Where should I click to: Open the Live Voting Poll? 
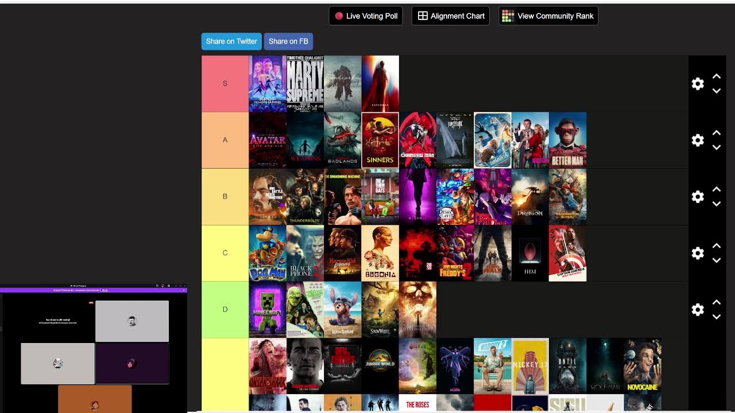click(366, 16)
